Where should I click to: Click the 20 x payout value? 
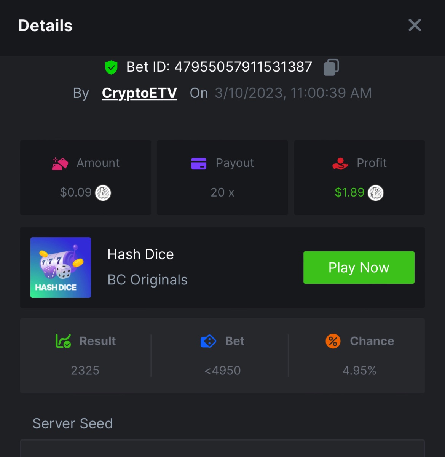pyautogui.click(x=222, y=192)
